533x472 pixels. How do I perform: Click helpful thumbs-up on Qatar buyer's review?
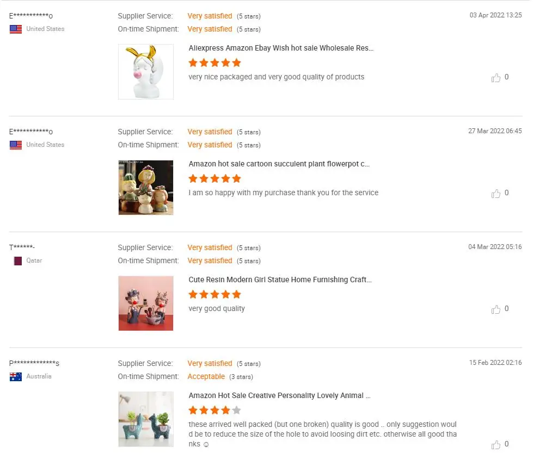pos(496,309)
